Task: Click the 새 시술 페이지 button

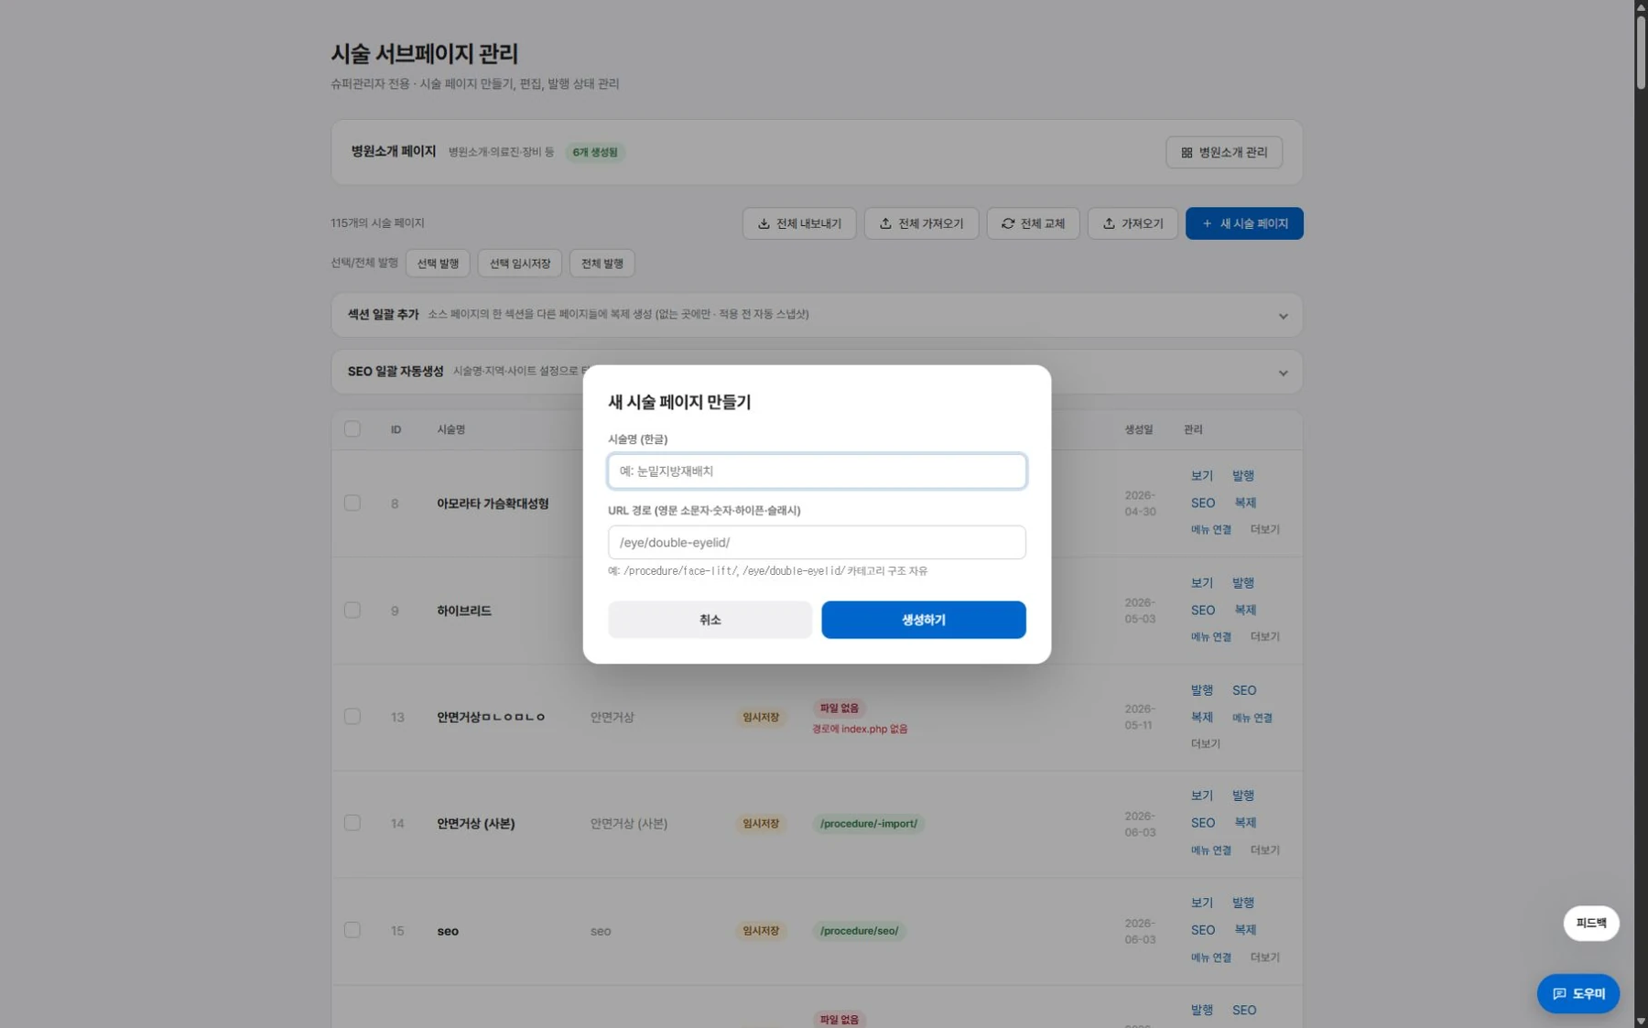Action: pyautogui.click(x=1244, y=223)
